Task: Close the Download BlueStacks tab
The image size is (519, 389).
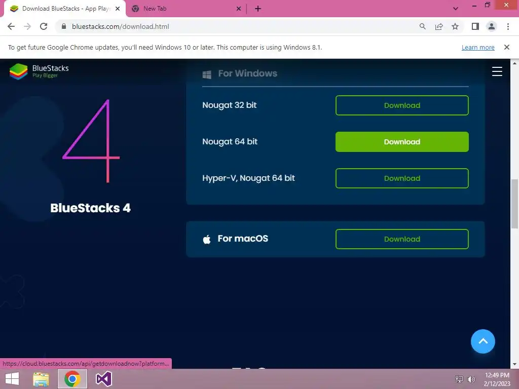Action: [x=118, y=9]
